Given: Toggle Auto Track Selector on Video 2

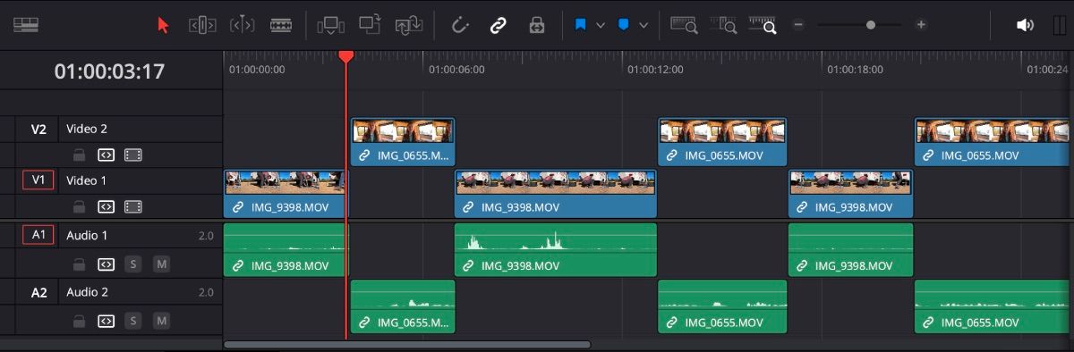Looking at the screenshot, I should pos(107,155).
